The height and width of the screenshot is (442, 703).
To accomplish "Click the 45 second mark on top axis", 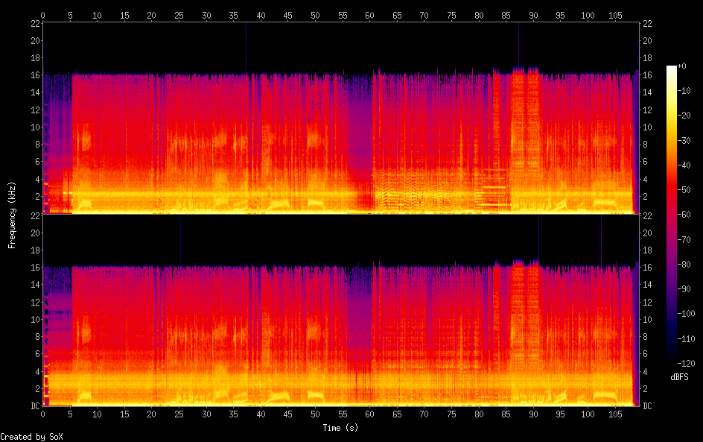I will pos(288,15).
